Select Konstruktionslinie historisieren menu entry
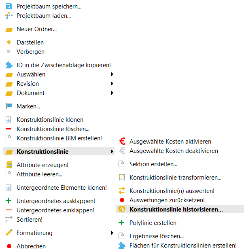This screenshot has width=244, height=252. tap(180, 209)
